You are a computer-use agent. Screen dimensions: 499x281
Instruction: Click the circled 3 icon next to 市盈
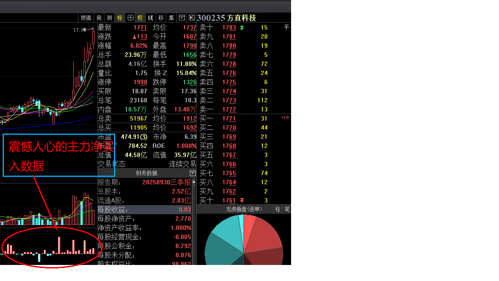tap(144, 137)
